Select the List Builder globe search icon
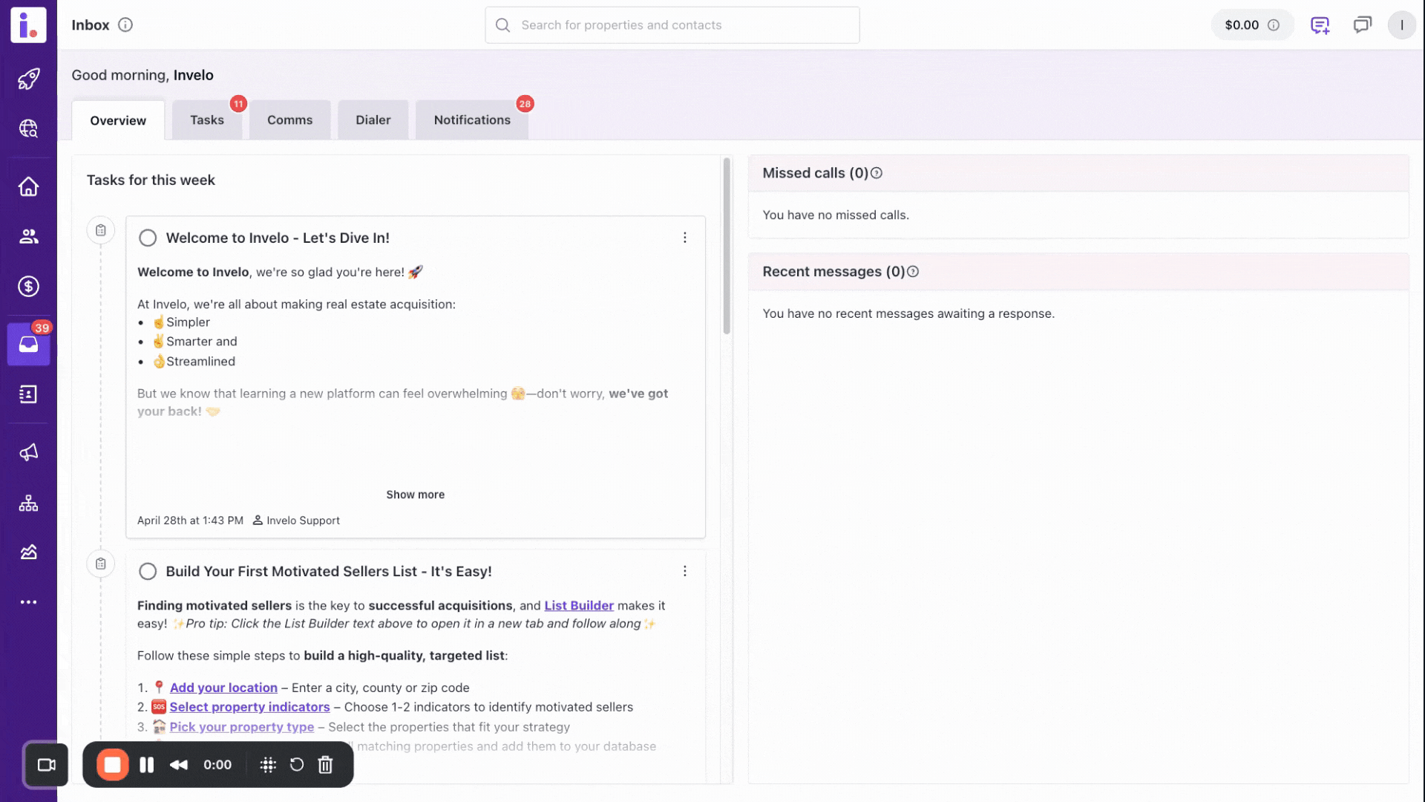Image resolution: width=1425 pixels, height=802 pixels. pos(28,128)
